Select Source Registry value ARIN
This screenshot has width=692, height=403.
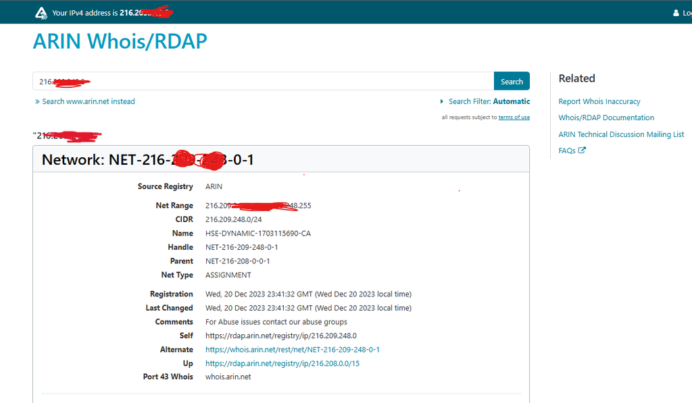(214, 186)
